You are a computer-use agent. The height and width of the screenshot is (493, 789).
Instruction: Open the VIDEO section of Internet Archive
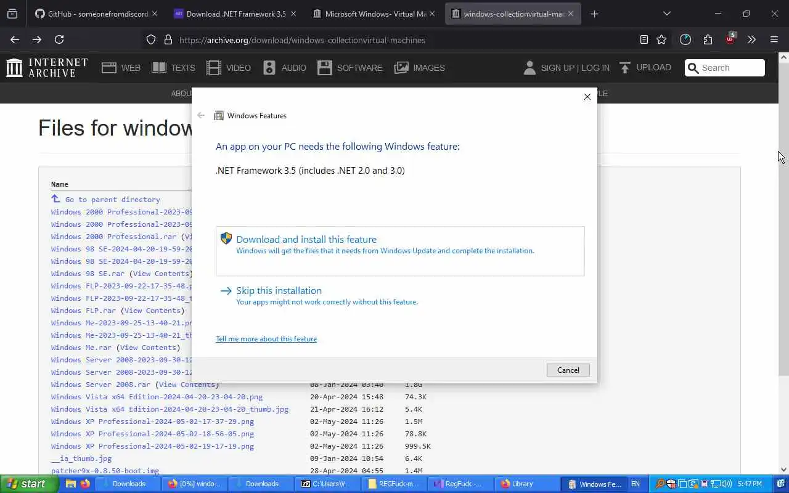(x=229, y=68)
